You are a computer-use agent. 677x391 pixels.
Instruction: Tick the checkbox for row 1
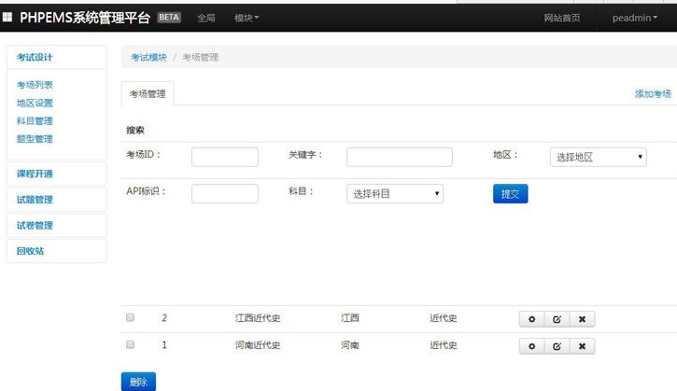coord(130,344)
